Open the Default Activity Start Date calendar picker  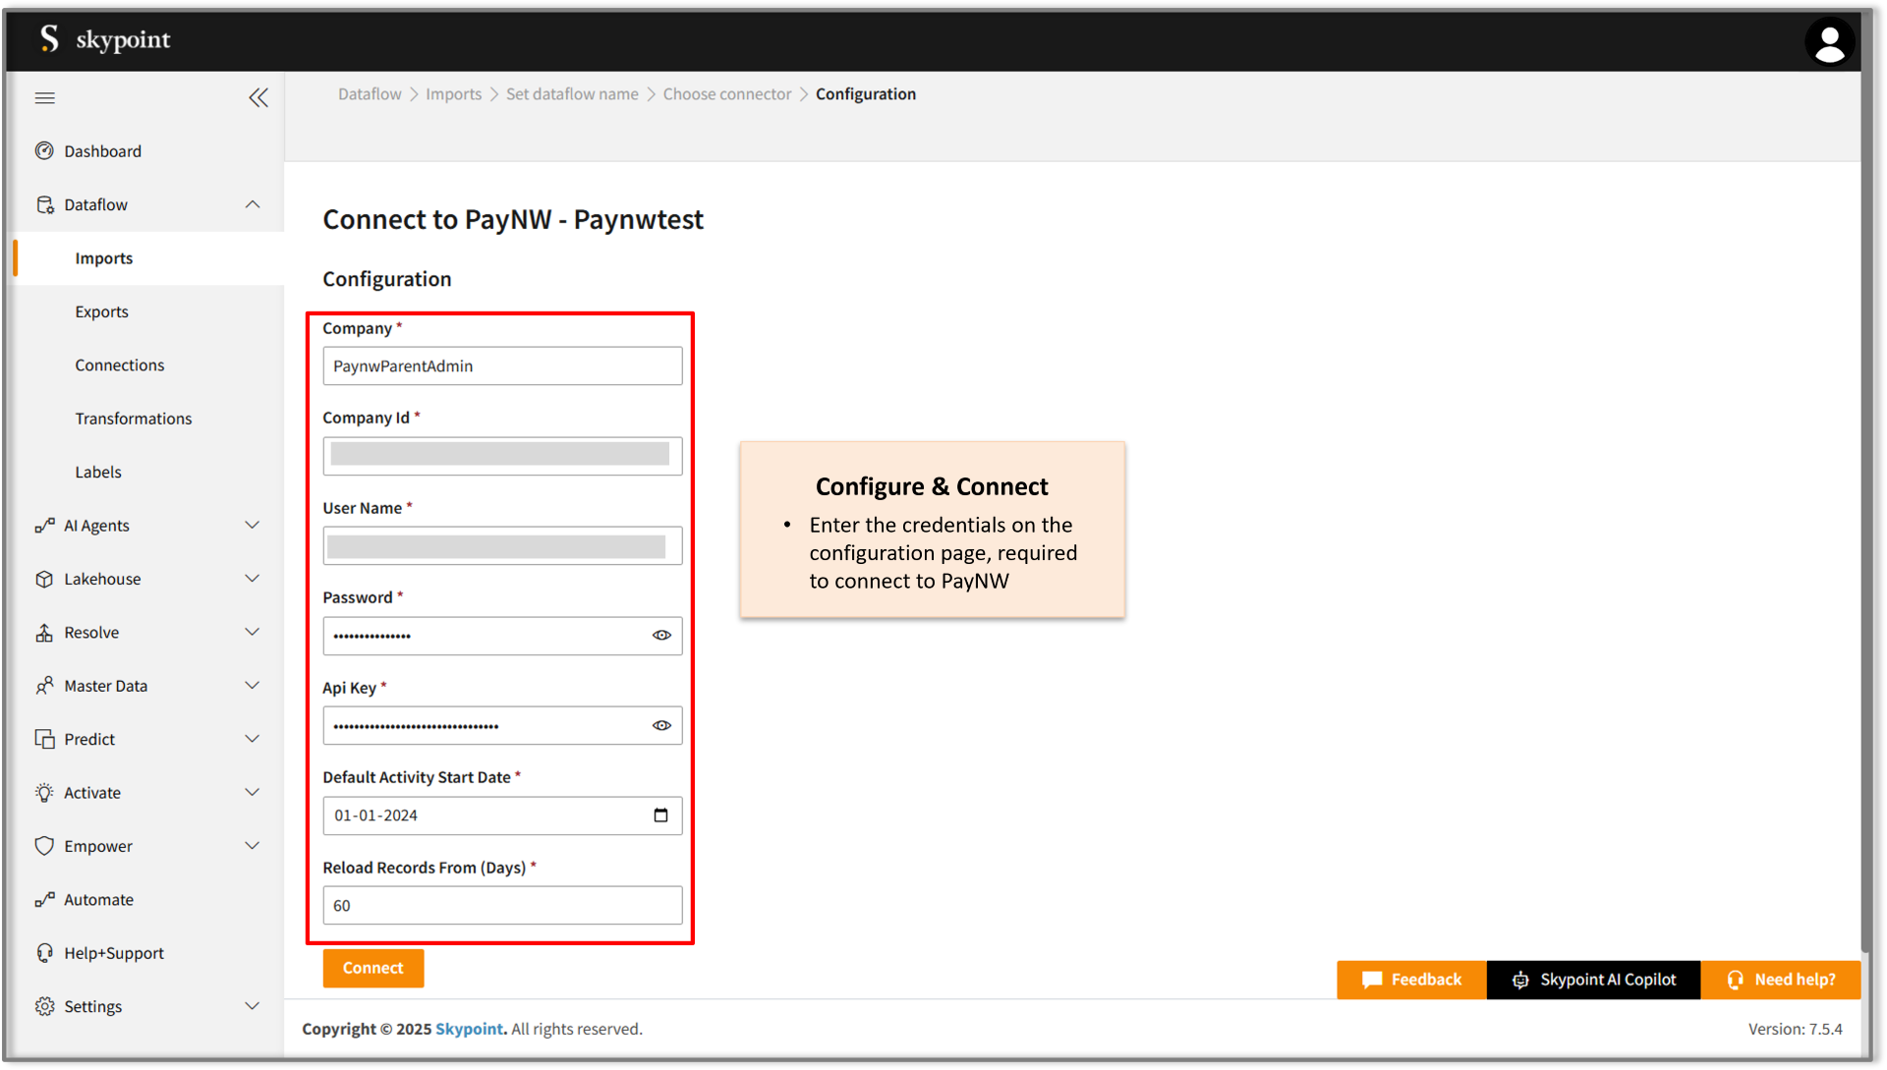tap(662, 816)
